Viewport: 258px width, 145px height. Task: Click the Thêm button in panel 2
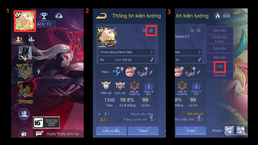(x=143, y=131)
